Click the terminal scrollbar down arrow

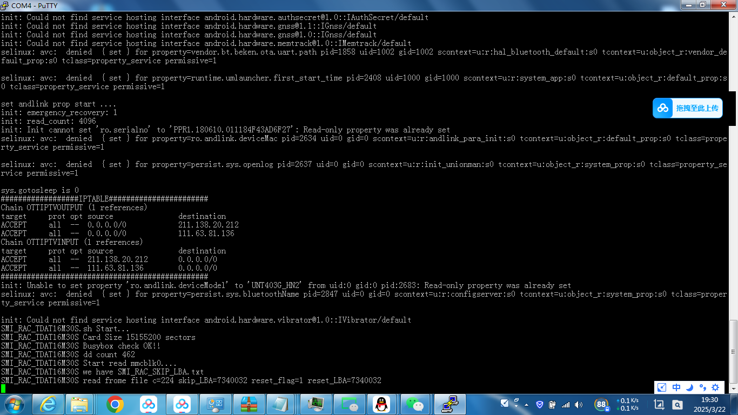(x=733, y=389)
